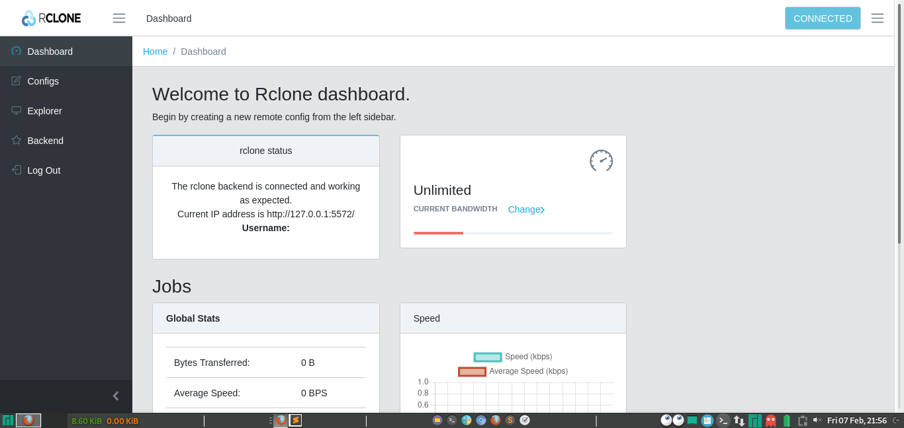
Task: Click the page title in the top bar
Action: pos(169,18)
